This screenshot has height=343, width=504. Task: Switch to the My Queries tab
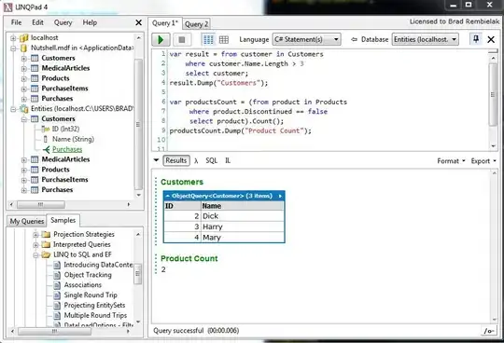tap(27, 221)
